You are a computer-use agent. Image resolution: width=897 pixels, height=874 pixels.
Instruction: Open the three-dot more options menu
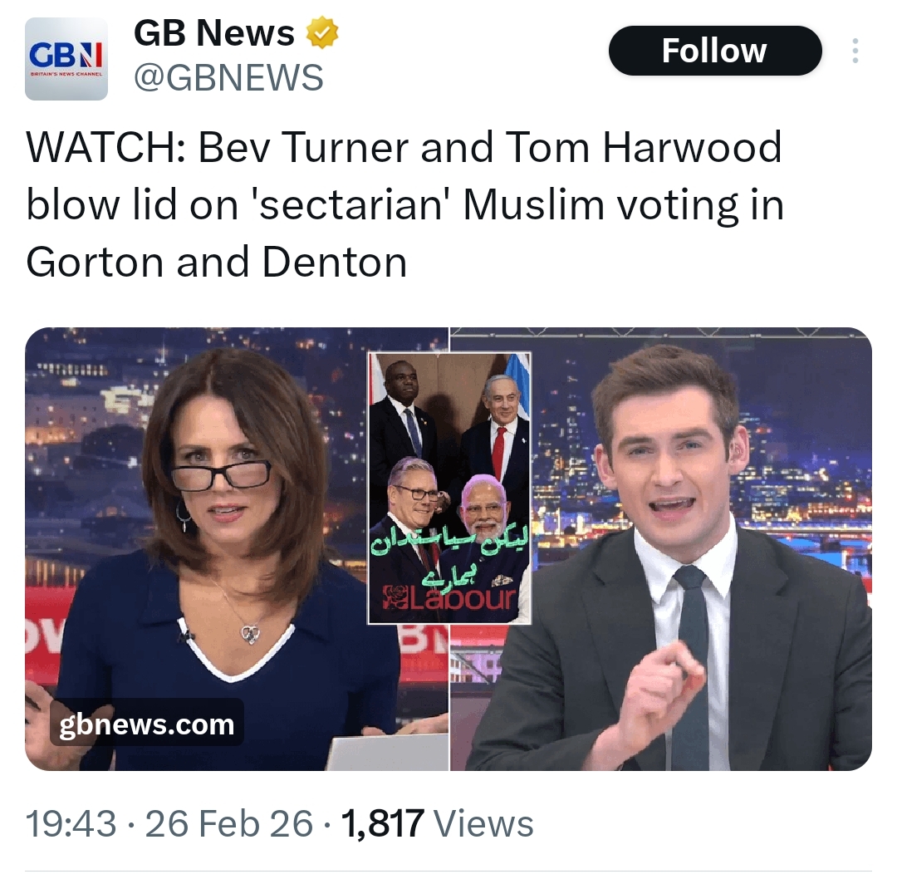tap(855, 51)
